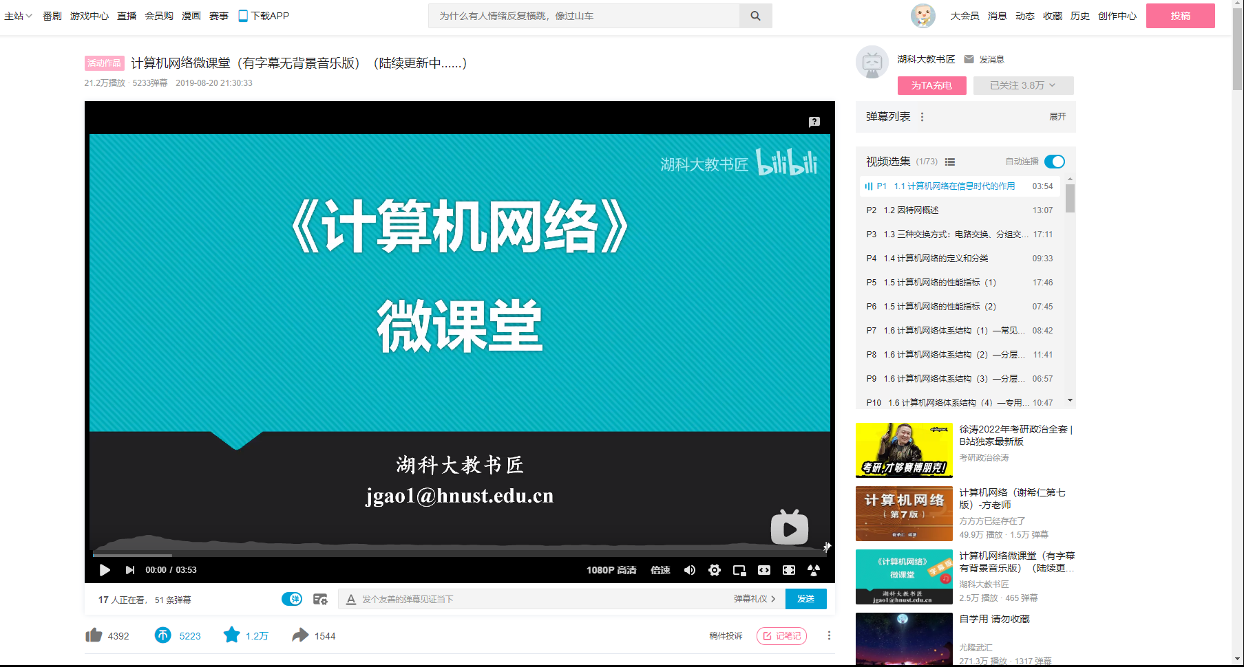Seek on the video progress bar
1244x667 pixels.
click(459, 554)
